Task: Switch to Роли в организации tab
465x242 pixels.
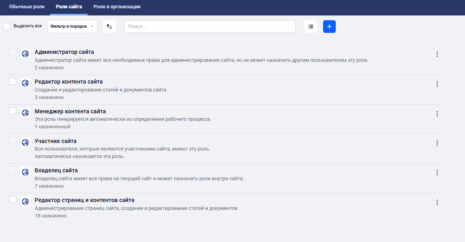Action: point(117,6)
